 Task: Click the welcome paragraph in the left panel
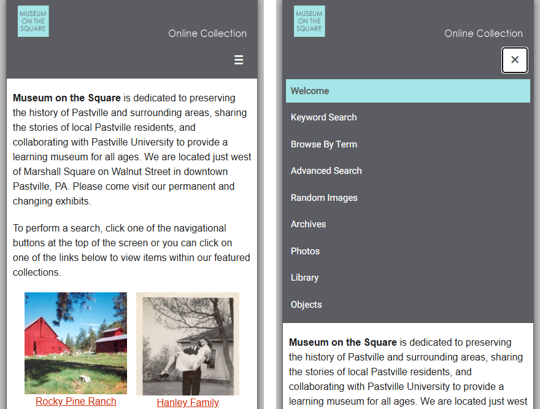pyautogui.click(x=131, y=149)
